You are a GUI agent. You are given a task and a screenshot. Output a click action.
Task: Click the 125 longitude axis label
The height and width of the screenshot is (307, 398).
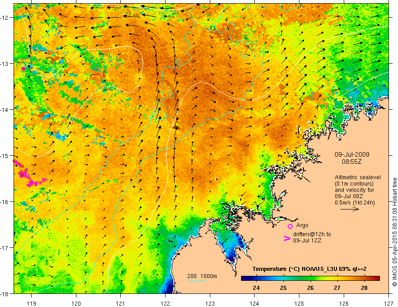[299, 303]
